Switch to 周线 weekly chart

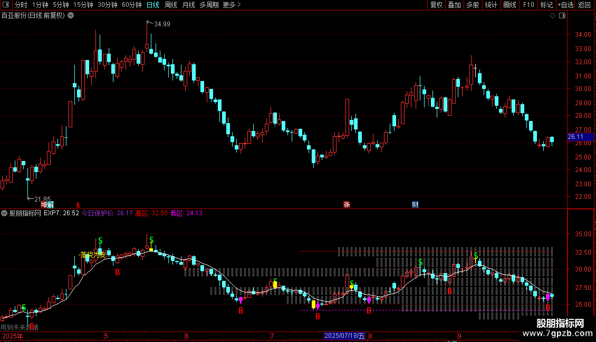171,5
